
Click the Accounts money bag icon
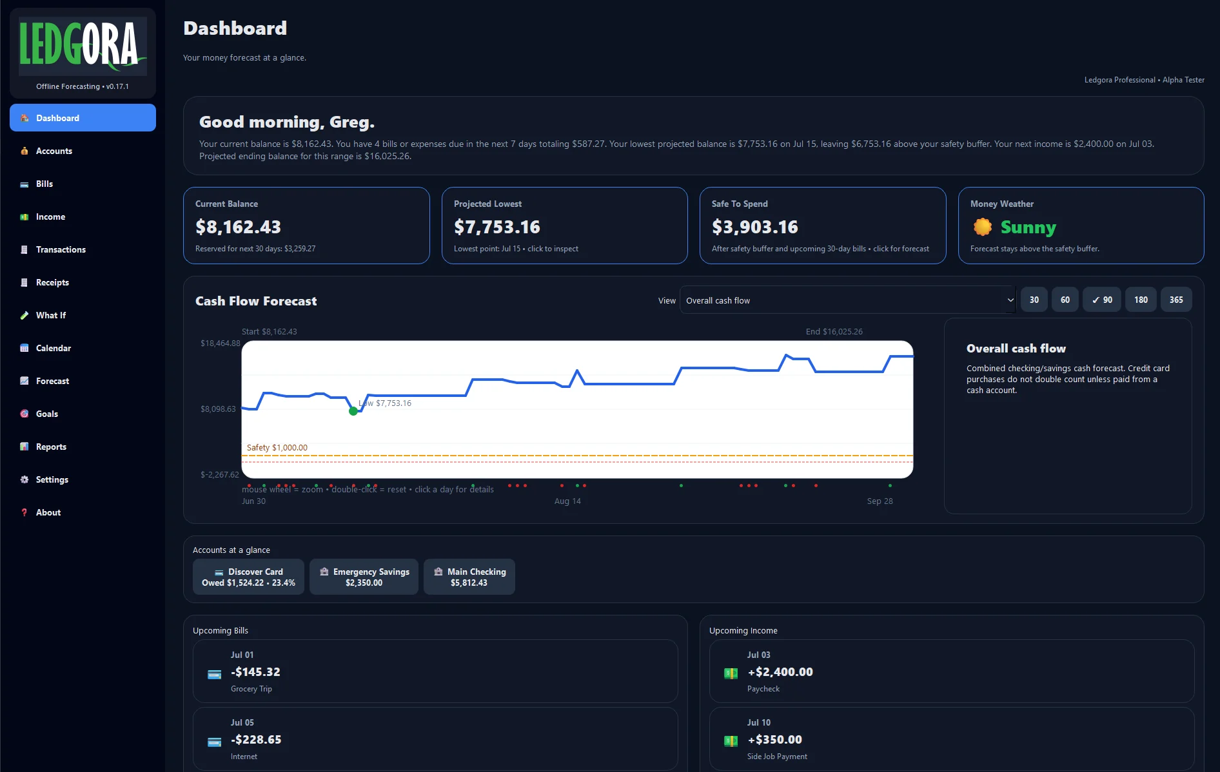[x=25, y=151]
